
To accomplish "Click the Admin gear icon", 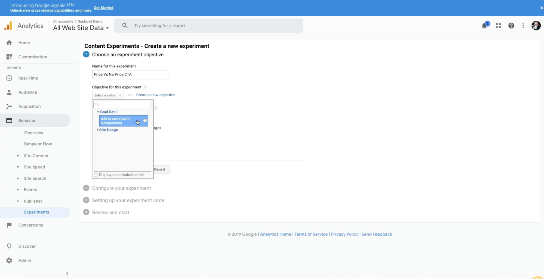I will coord(9,260).
